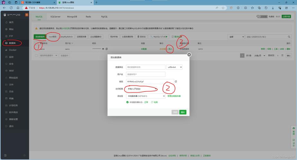
Task: Regenerate the password with refresh icon
Action: (176, 82)
